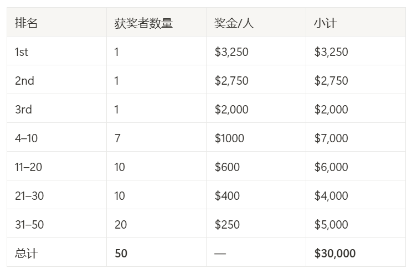The height and width of the screenshot is (274, 412).
Task: Select the total winners cell showing 50
Action: [x=121, y=254]
